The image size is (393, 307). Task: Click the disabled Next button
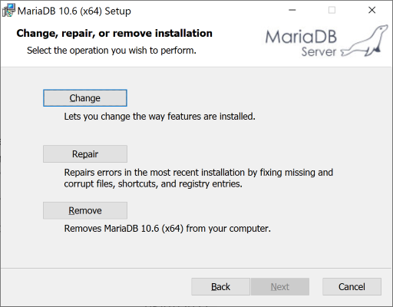[x=280, y=287]
